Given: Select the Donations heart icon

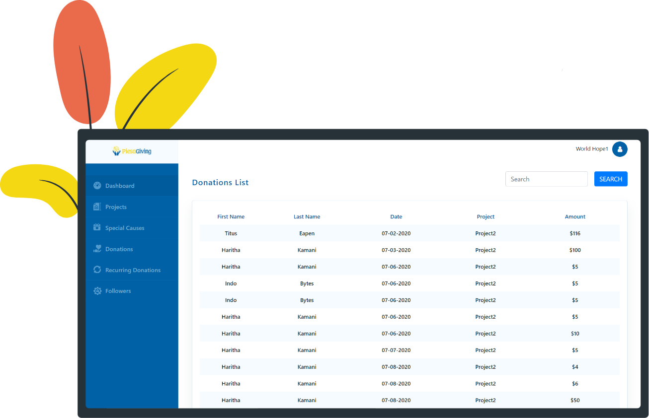Looking at the screenshot, I should 96,248.
